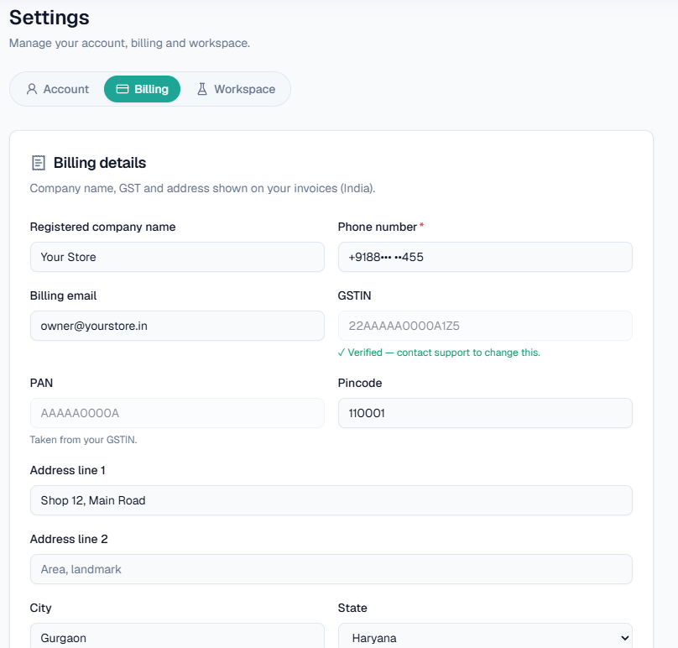Click the flask icon on Workspace tab

pyautogui.click(x=202, y=89)
